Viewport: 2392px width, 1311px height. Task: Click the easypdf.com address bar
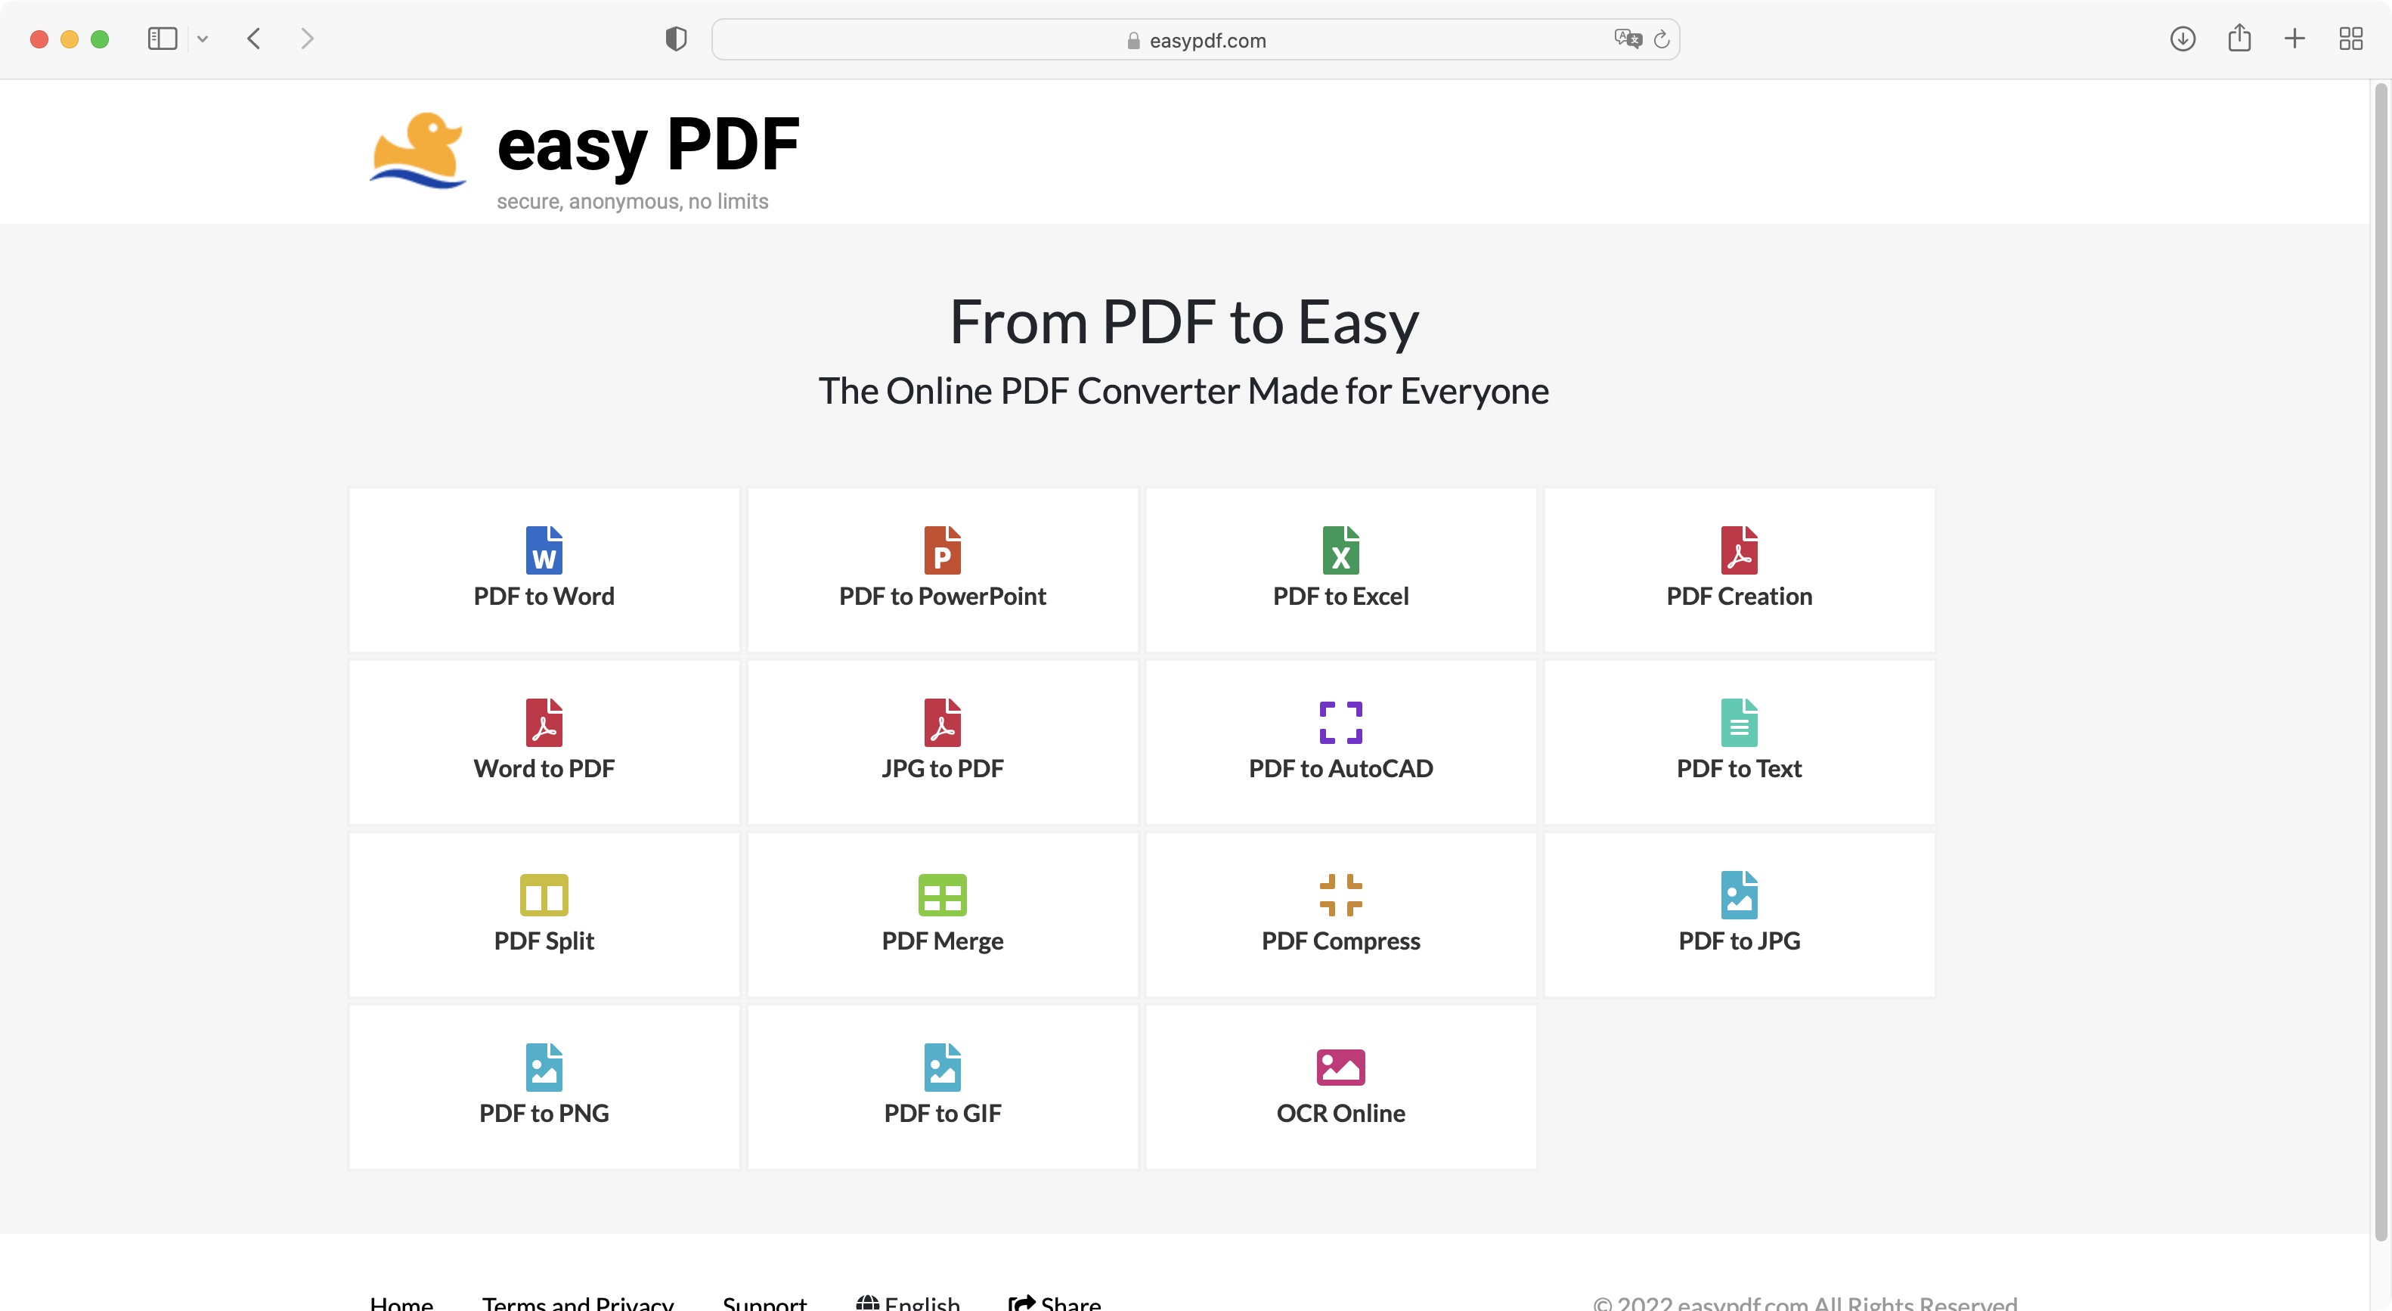(1194, 40)
